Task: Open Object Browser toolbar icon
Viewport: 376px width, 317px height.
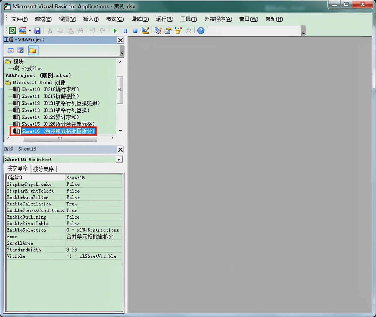Action: [x=178, y=30]
